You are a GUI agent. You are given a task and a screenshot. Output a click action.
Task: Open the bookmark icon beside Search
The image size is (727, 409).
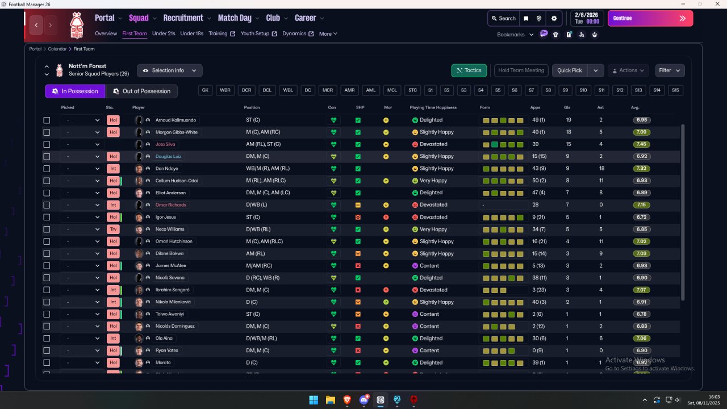tap(526, 18)
